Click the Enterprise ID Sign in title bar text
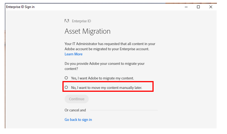 pyautogui.click(x=20, y=7)
